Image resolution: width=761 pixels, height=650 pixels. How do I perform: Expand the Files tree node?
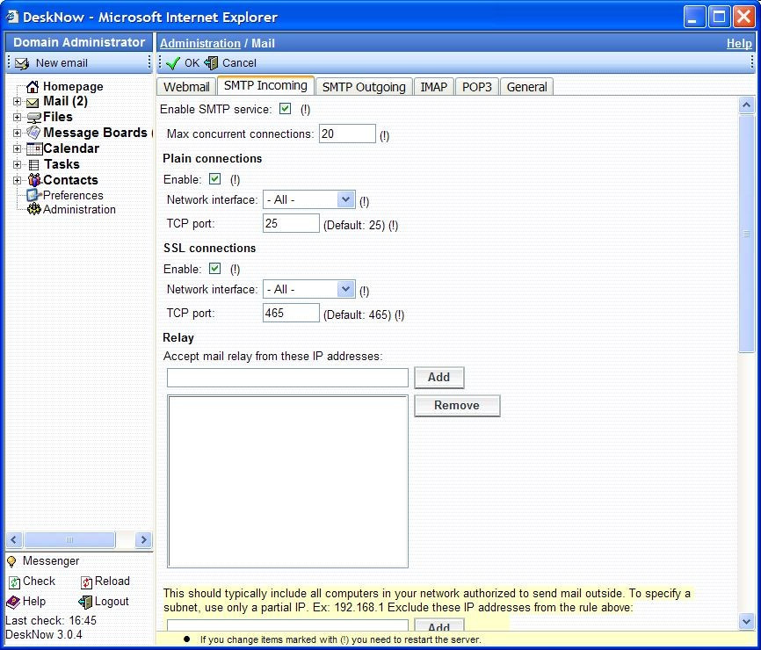[17, 118]
